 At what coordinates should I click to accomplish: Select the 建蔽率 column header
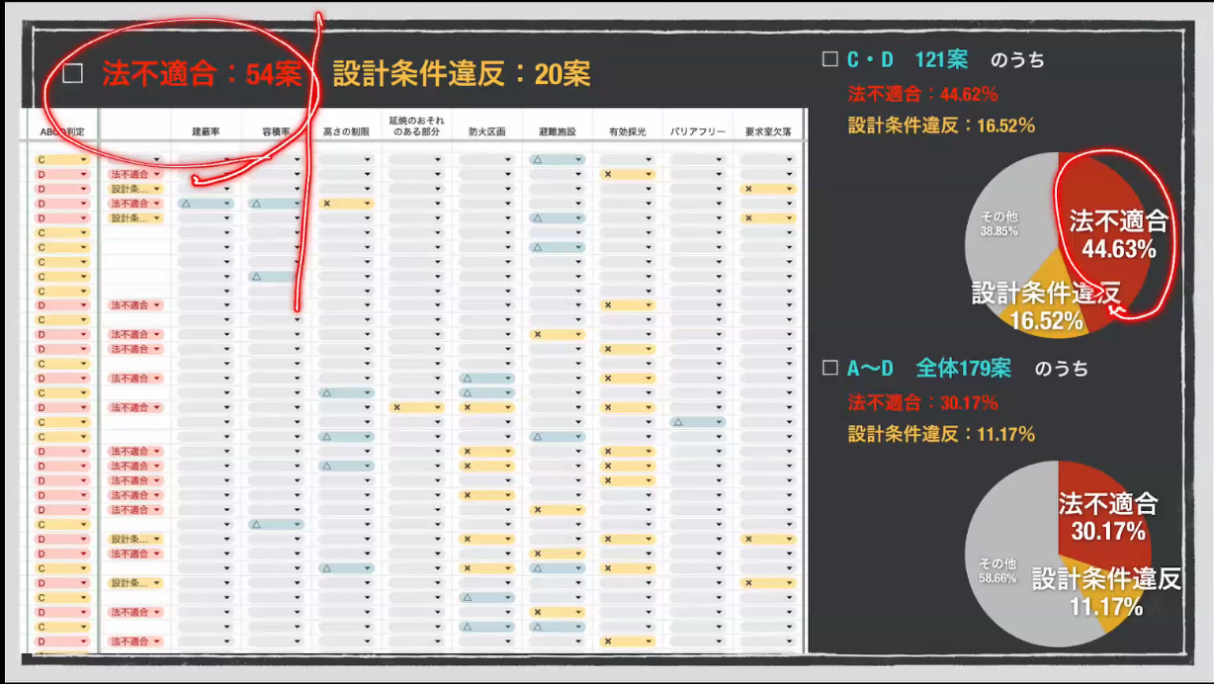206,130
